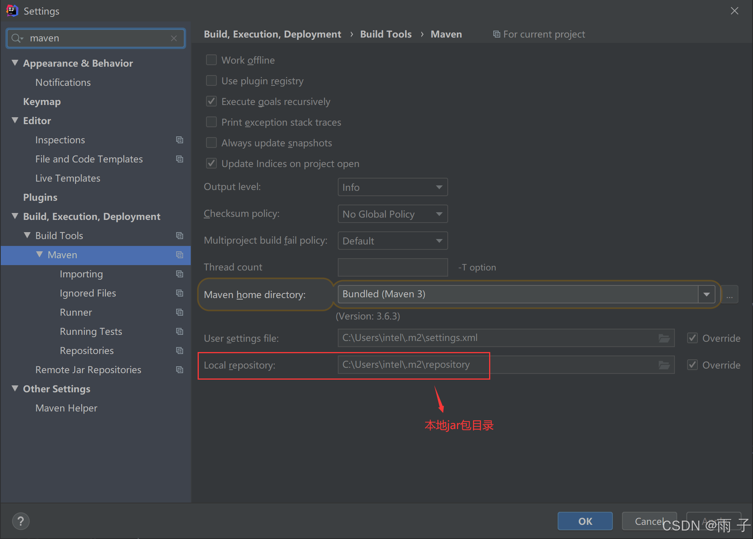Collapse the Build Tools tree arrow
The width and height of the screenshot is (753, 539).
pyautogui.click(x=27, y=235)
